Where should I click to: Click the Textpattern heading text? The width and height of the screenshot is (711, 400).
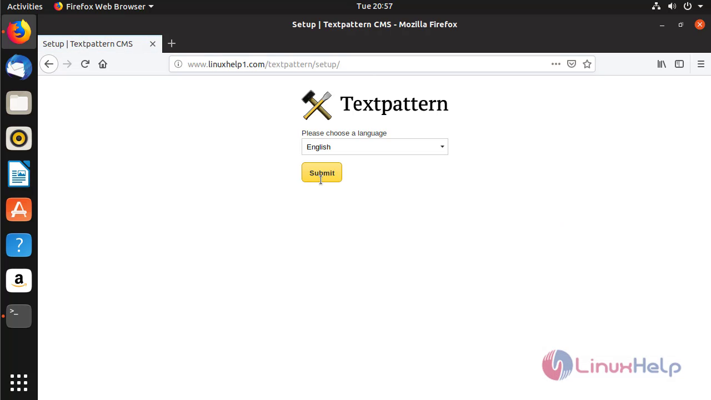click(394, 104)
